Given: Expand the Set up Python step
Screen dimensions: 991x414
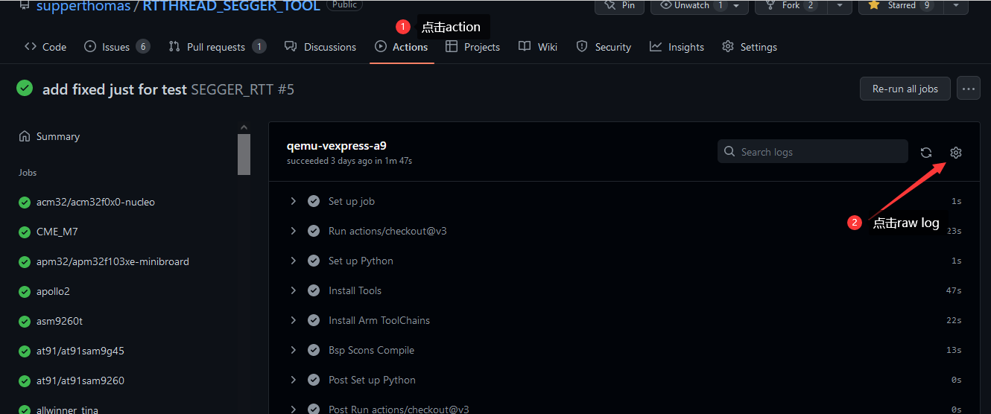Looking at the screenshot, I should pos(294,261).
